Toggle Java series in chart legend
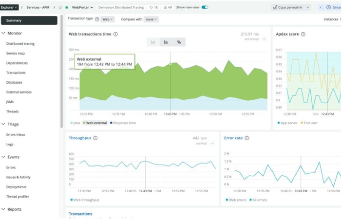 [75, 123]
